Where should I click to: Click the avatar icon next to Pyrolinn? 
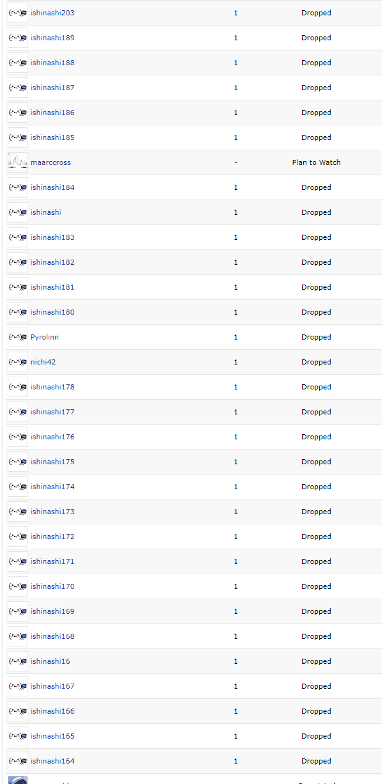[18, 337]
